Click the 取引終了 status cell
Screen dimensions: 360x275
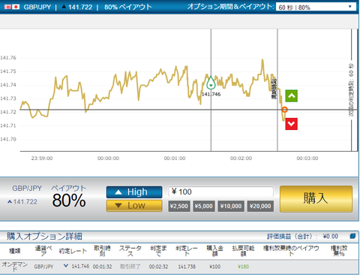click(130, 267)
